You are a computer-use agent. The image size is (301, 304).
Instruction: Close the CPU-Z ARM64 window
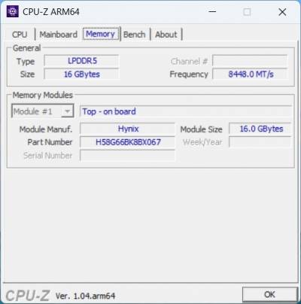282,11
